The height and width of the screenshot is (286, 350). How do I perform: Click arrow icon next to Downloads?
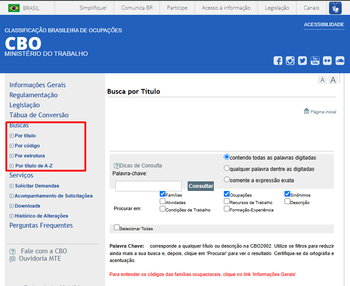12,206
